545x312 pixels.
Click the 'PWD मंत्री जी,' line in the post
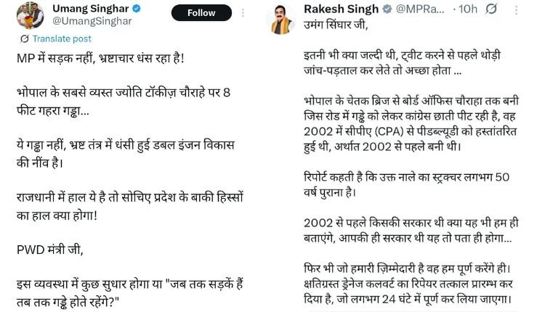coord(50,250)
